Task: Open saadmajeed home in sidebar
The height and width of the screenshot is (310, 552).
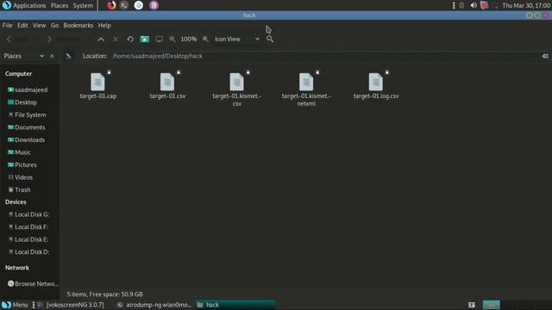Action: 30,90
